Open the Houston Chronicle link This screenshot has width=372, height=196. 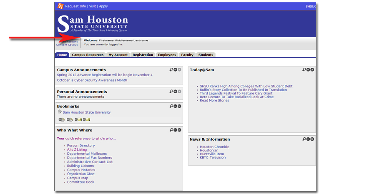point(214,147)
